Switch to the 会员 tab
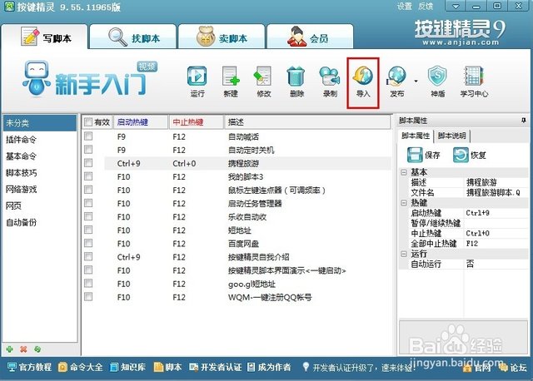The width and height of the screenshot is (533, 381). [x=310, y=37]
